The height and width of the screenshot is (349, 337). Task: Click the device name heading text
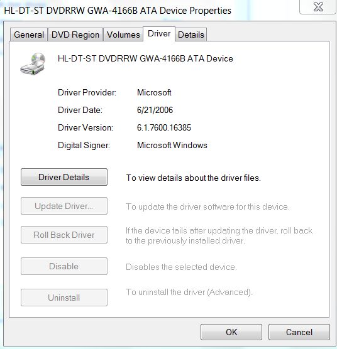tap(145, 59)
